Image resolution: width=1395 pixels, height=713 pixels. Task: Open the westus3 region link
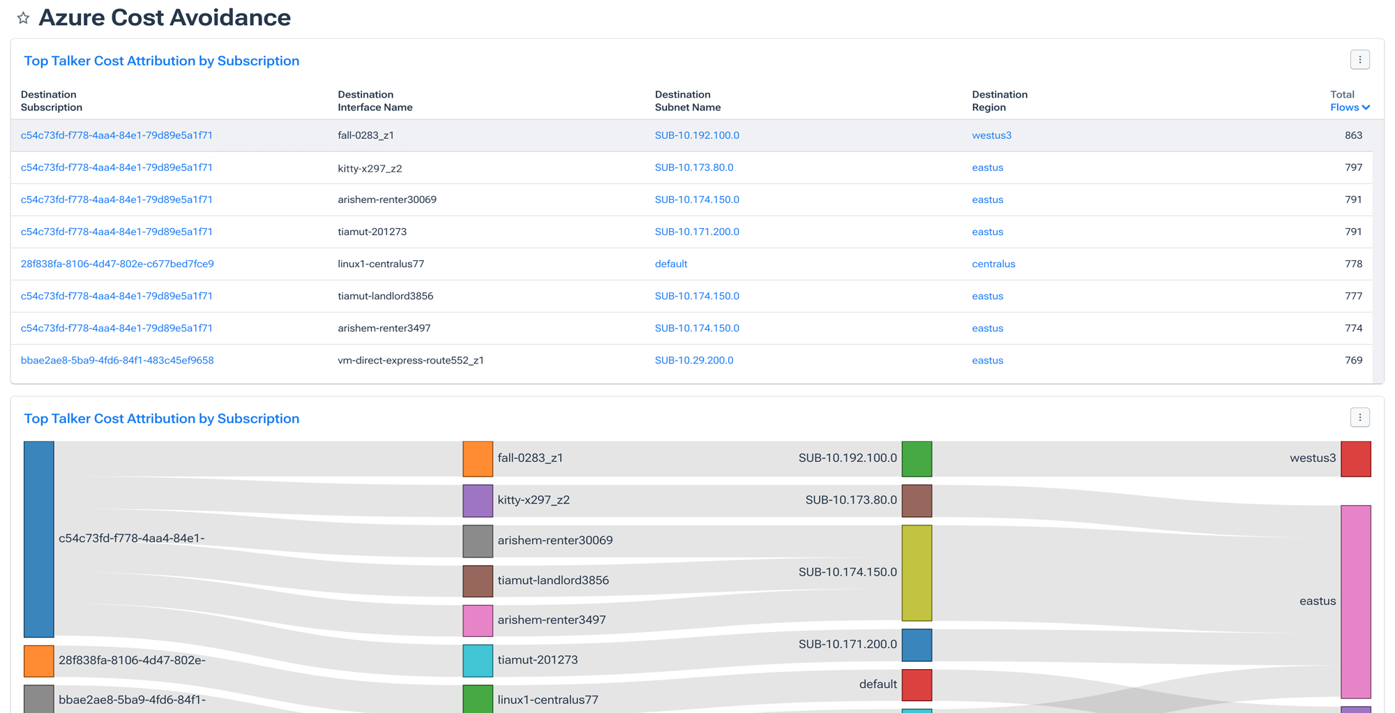pyautogui.click(x=991, y=135)
